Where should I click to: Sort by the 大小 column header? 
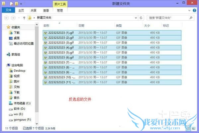pyautogui.click(x=147, y=26)
